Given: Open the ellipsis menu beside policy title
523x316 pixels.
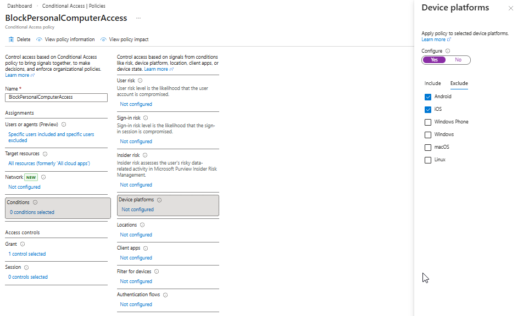Looking at the screenshot, I should pos(138,18).
